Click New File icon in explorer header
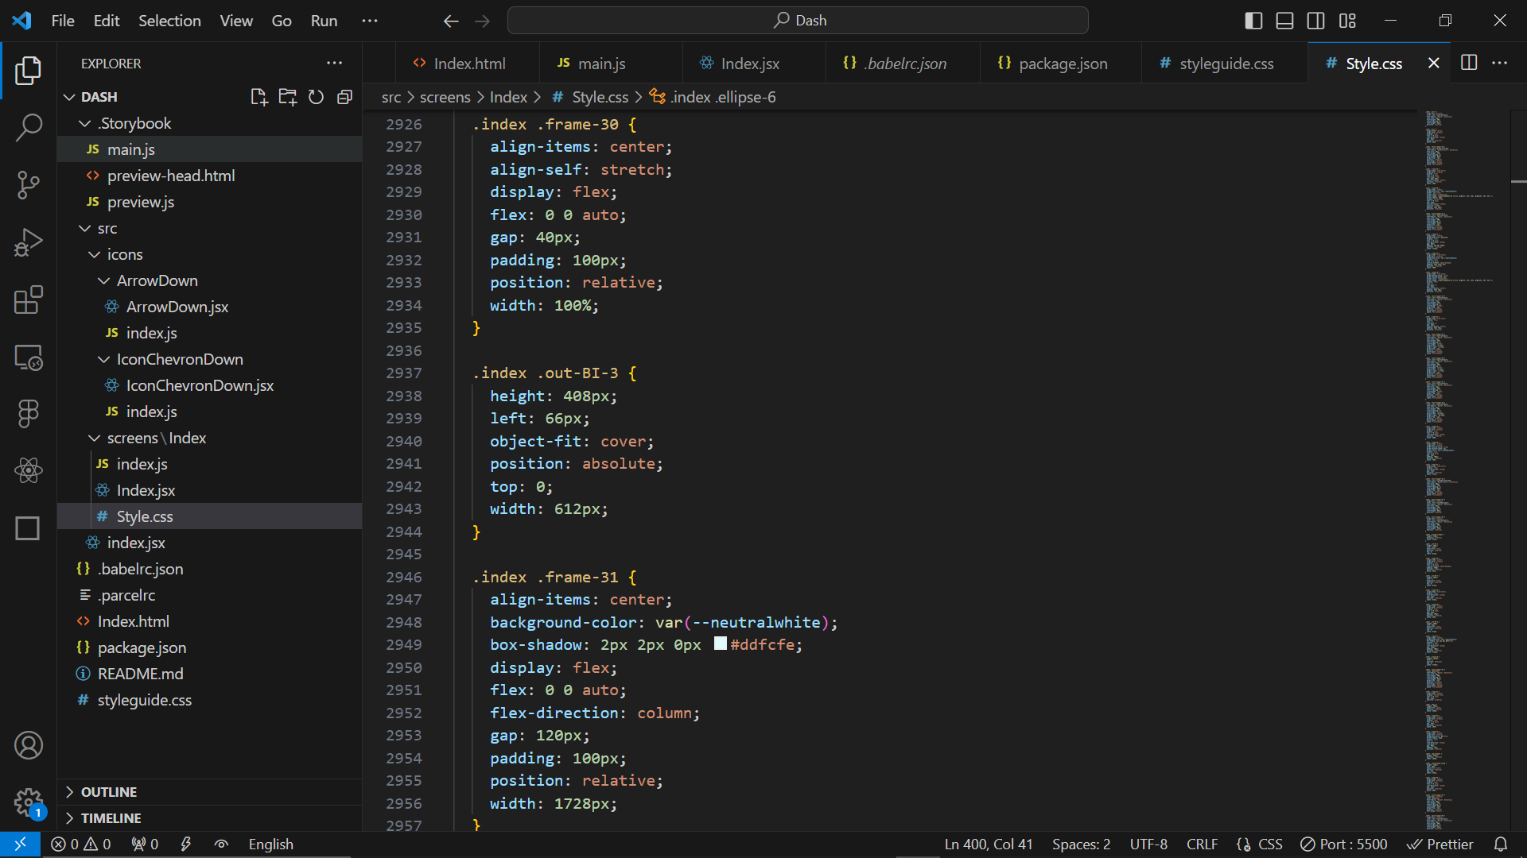1527x858 pixels. [258, 97]
